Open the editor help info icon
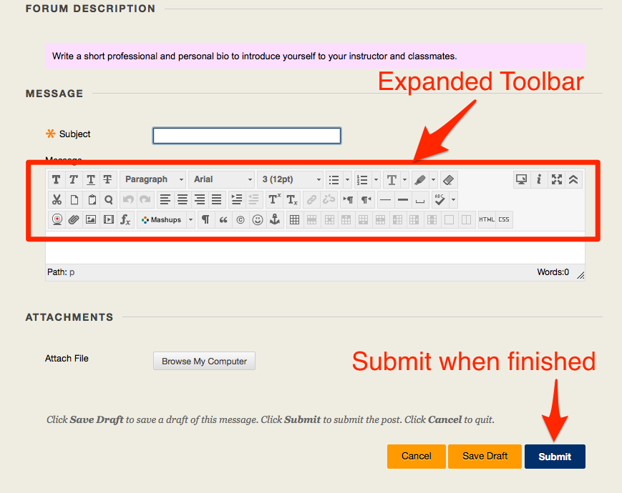622x493 pixels. click(539, 180)
